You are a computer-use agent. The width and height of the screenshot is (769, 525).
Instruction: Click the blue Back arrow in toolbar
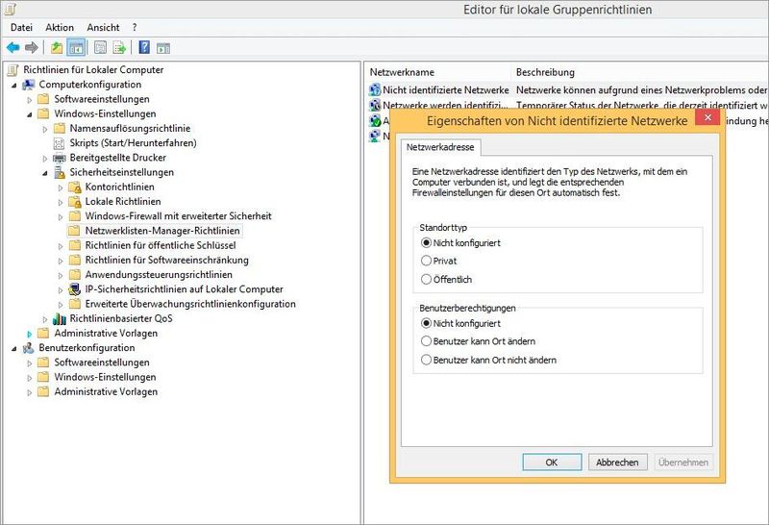tap(12, 47)
